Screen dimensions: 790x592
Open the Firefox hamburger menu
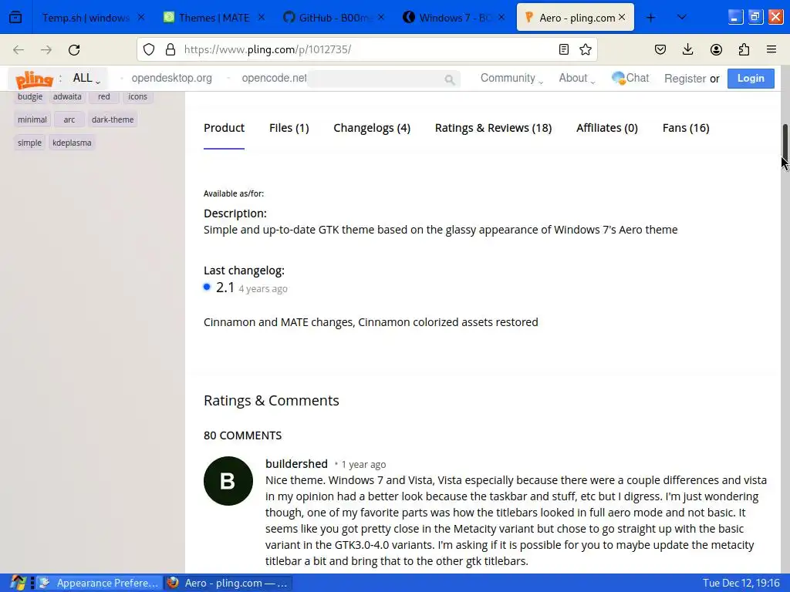(x=771, y=49)
